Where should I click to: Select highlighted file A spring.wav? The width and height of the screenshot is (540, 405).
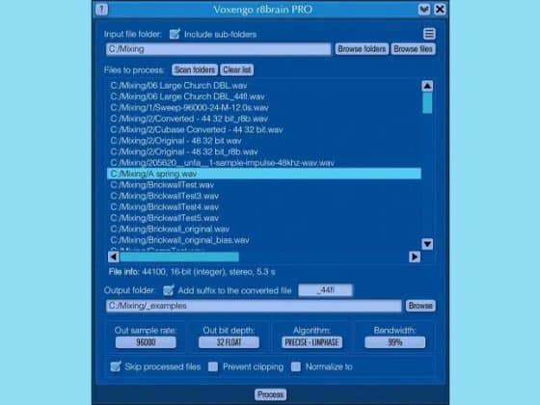point(264,174)
